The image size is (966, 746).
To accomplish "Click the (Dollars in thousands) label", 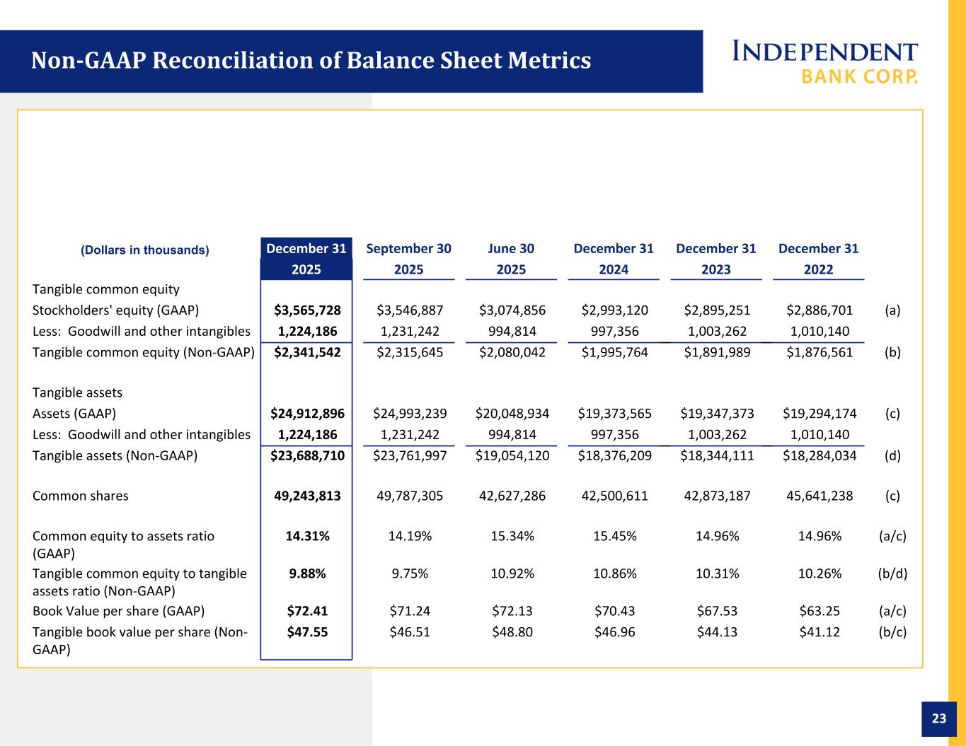I will click(x=145, y=250).
